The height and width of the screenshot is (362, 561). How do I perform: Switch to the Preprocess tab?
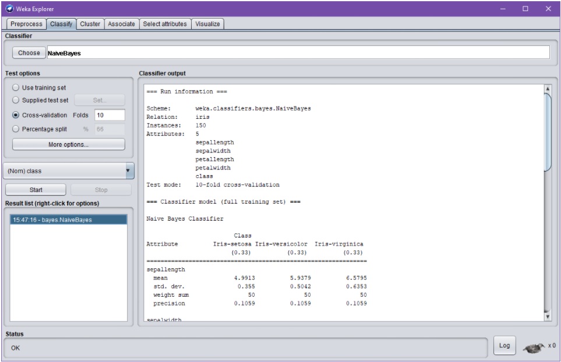click(x=26, y=24)
